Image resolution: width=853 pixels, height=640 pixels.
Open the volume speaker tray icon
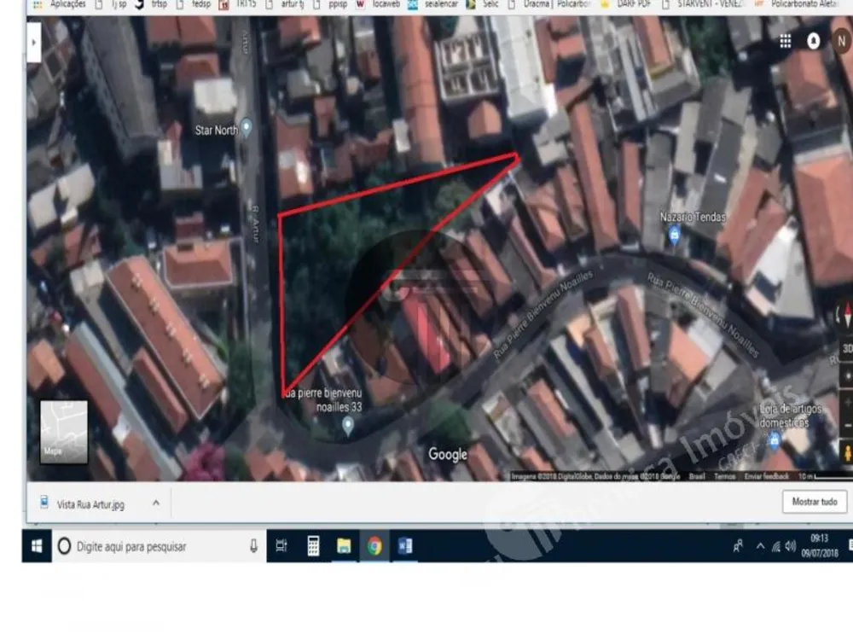point(791,546)
